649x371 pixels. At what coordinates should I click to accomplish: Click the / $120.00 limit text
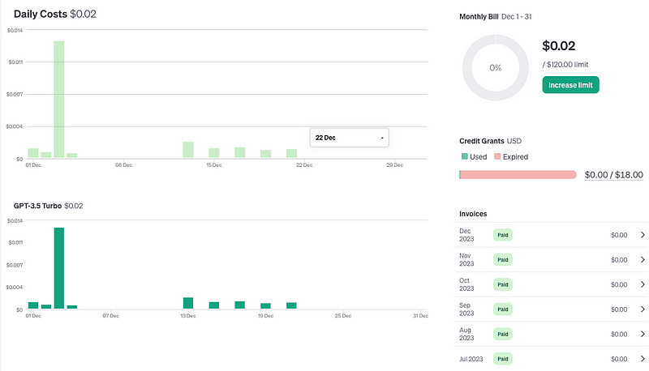pyautogui.click(x=565, y=65)
